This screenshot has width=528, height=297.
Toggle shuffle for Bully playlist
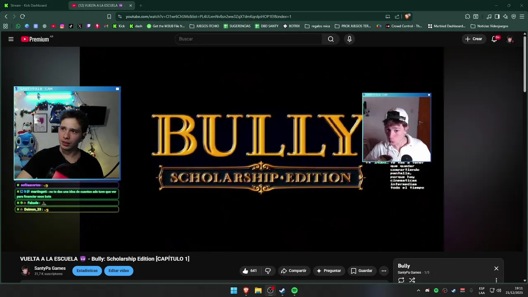(x=412, y=280)
